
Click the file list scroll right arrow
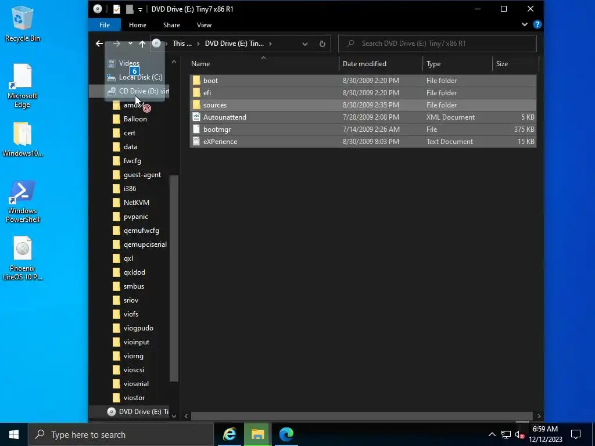(x=539, y=416)
